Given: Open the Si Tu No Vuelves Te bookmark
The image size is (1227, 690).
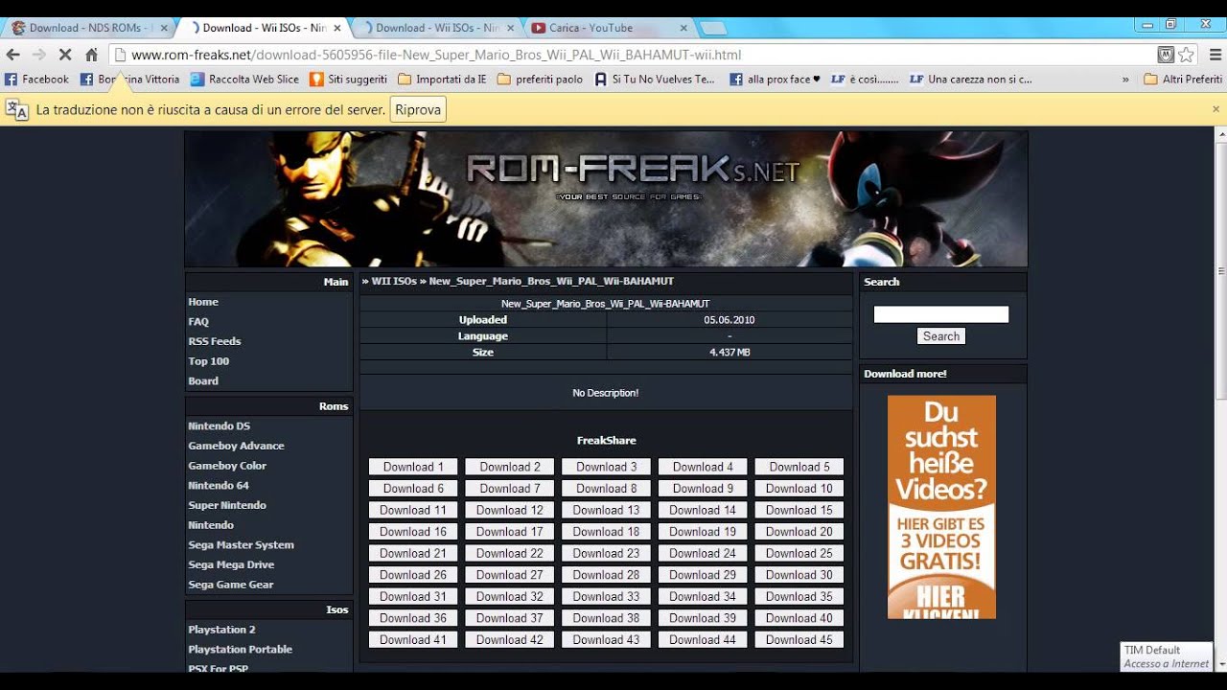Looking at the screenshot, I should tap(655, 80).
